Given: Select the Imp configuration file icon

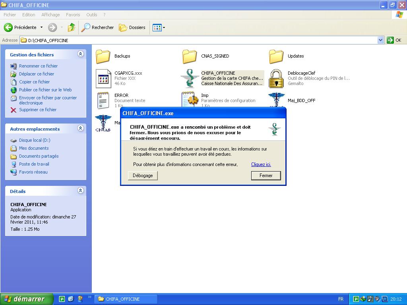Looking at the screenshot, I should 190,99.
